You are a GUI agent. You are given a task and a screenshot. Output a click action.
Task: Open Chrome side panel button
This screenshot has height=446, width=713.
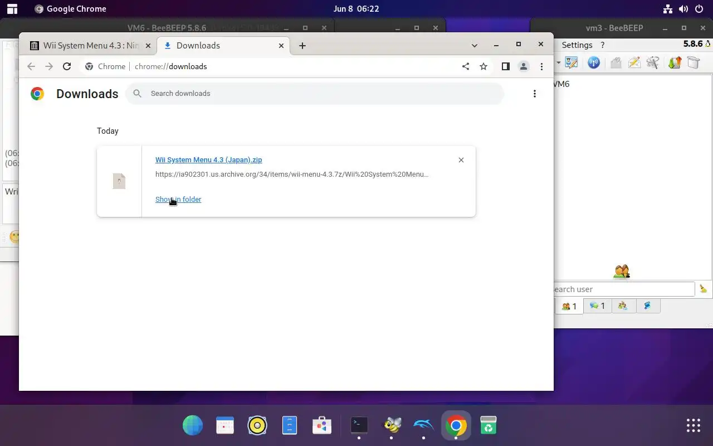(x=505, y=66)
